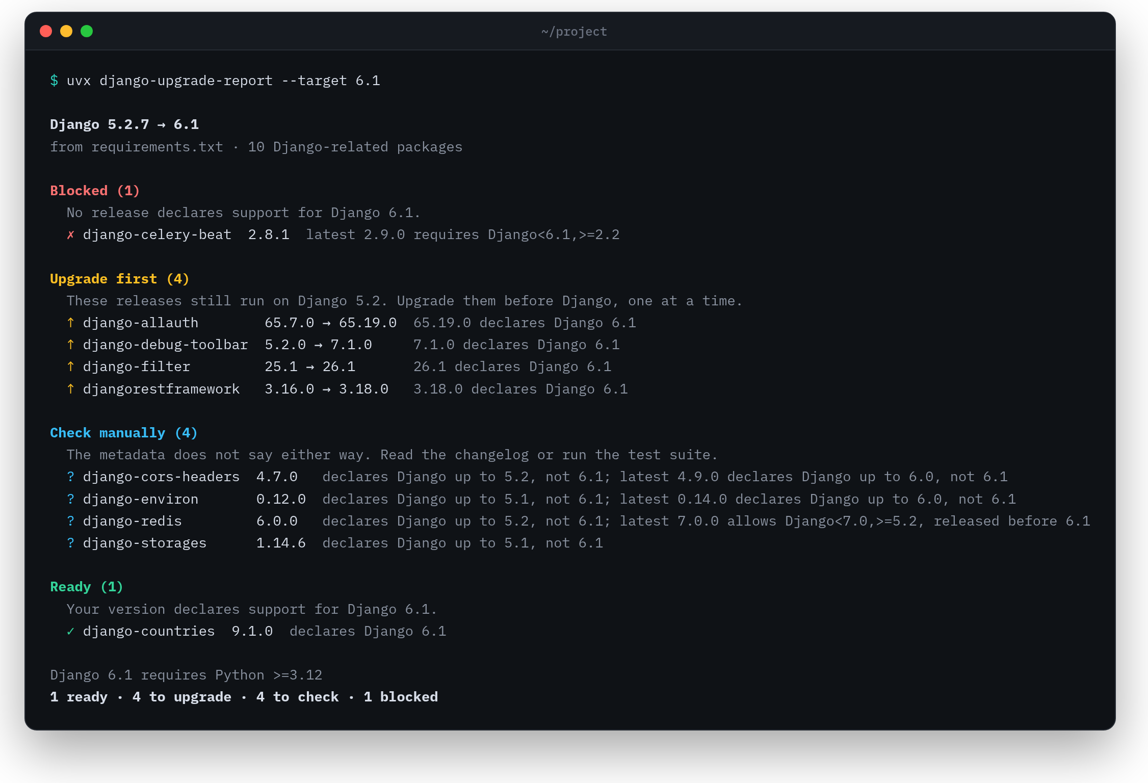Screen dimensions: 1148x783
Task: Click '1 ready' in the summary line
Action: (79, 697)
